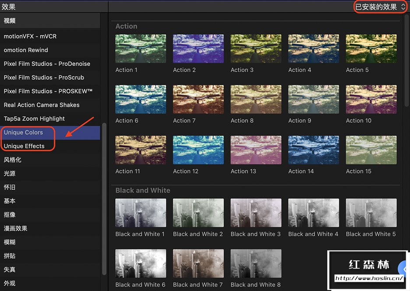
Task: Select the Action 9 effect thumbnail
Action: 313,100
